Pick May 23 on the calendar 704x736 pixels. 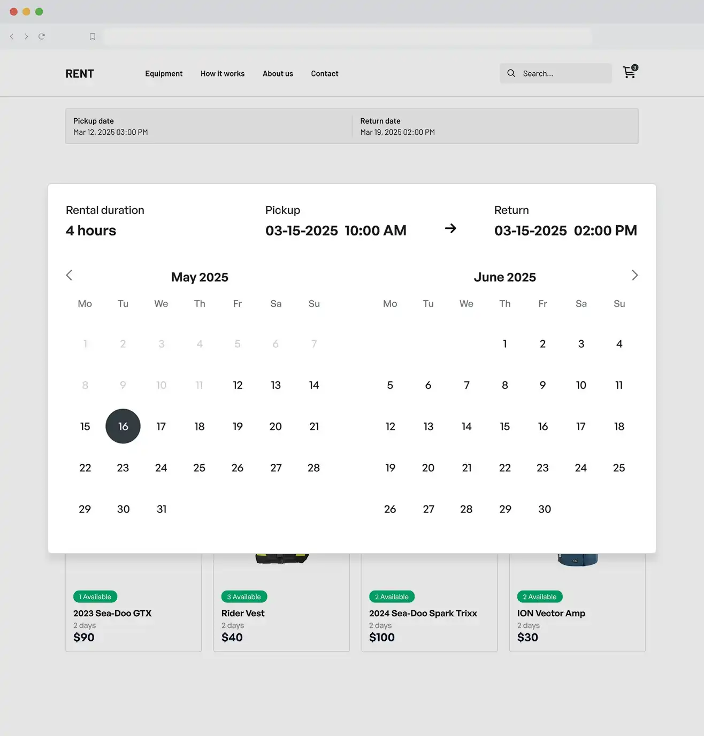[123, 468]
